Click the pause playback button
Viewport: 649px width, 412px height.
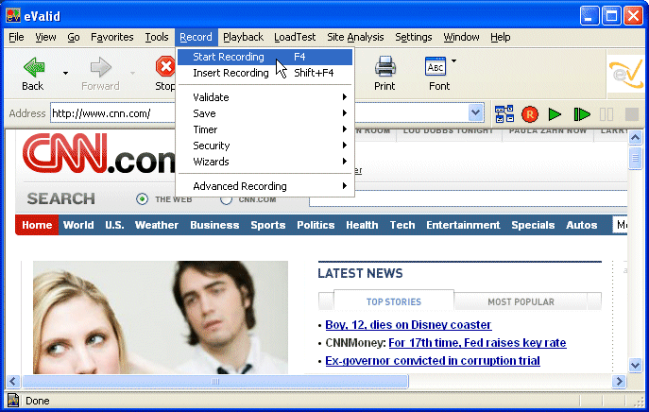[x=606, y=114]
